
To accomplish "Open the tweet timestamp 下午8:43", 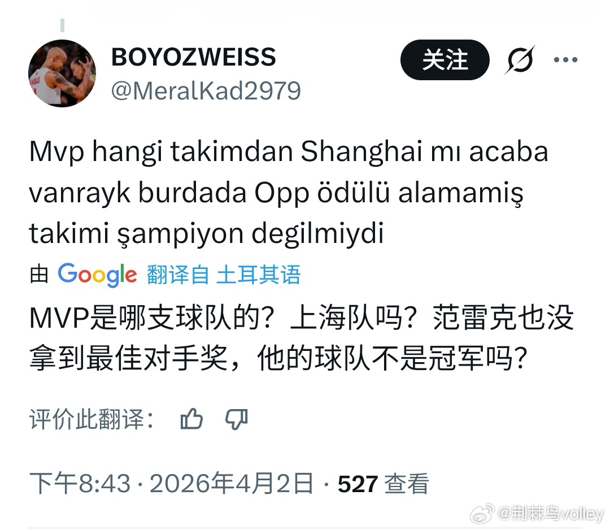I will [x=80, y=484].
